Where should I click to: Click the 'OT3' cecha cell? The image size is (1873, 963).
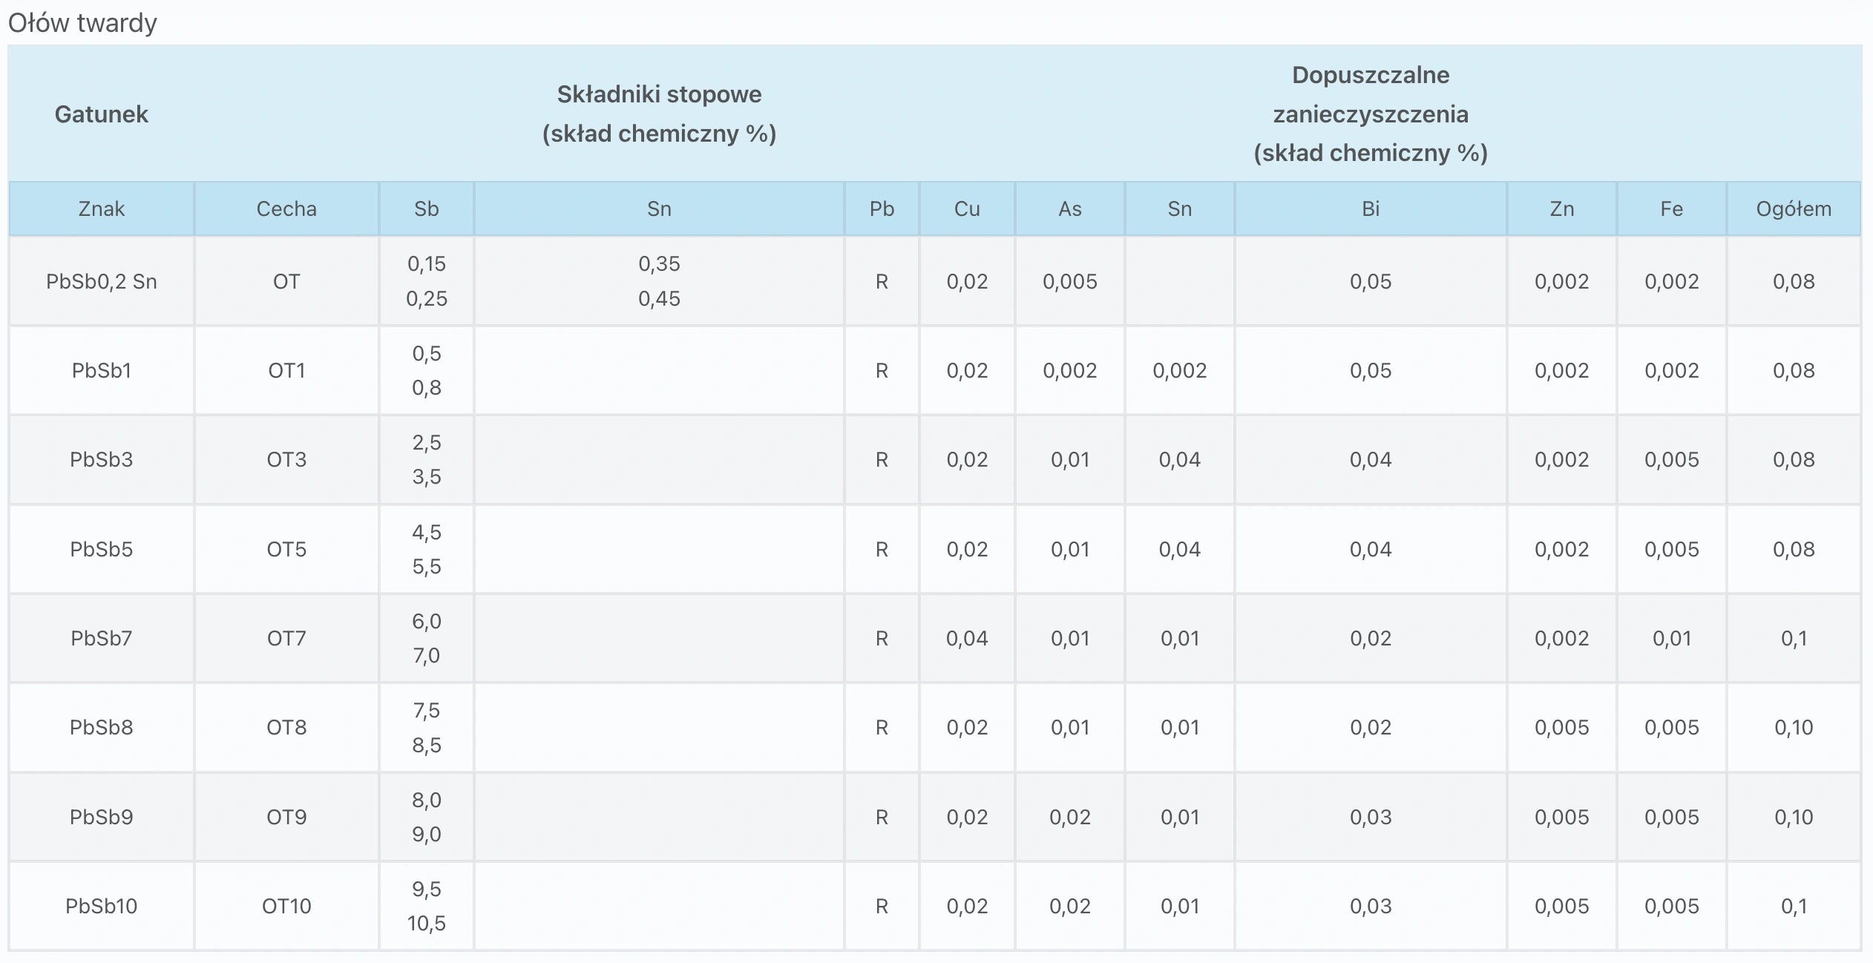(x=286, y=460)
